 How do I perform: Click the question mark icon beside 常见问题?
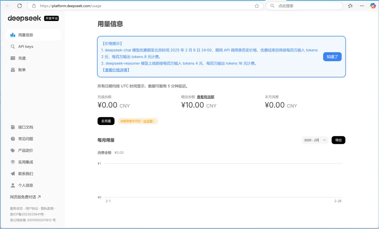tap(13, 139)
